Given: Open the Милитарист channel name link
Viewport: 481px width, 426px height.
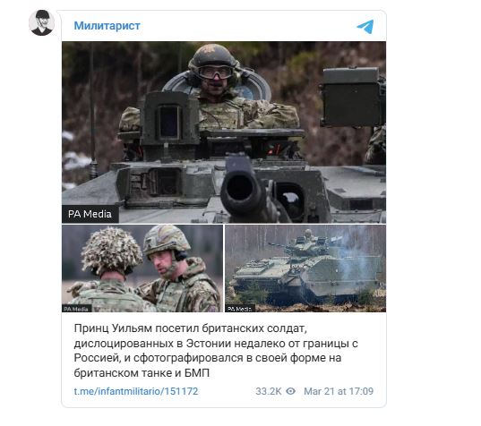Looking at the screenshot, I should [x=107, y=26].
